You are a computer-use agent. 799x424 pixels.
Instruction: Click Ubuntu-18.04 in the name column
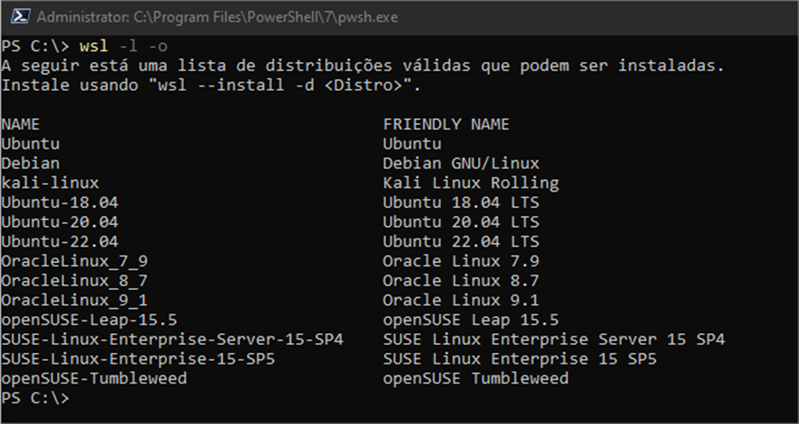point(60,203)
